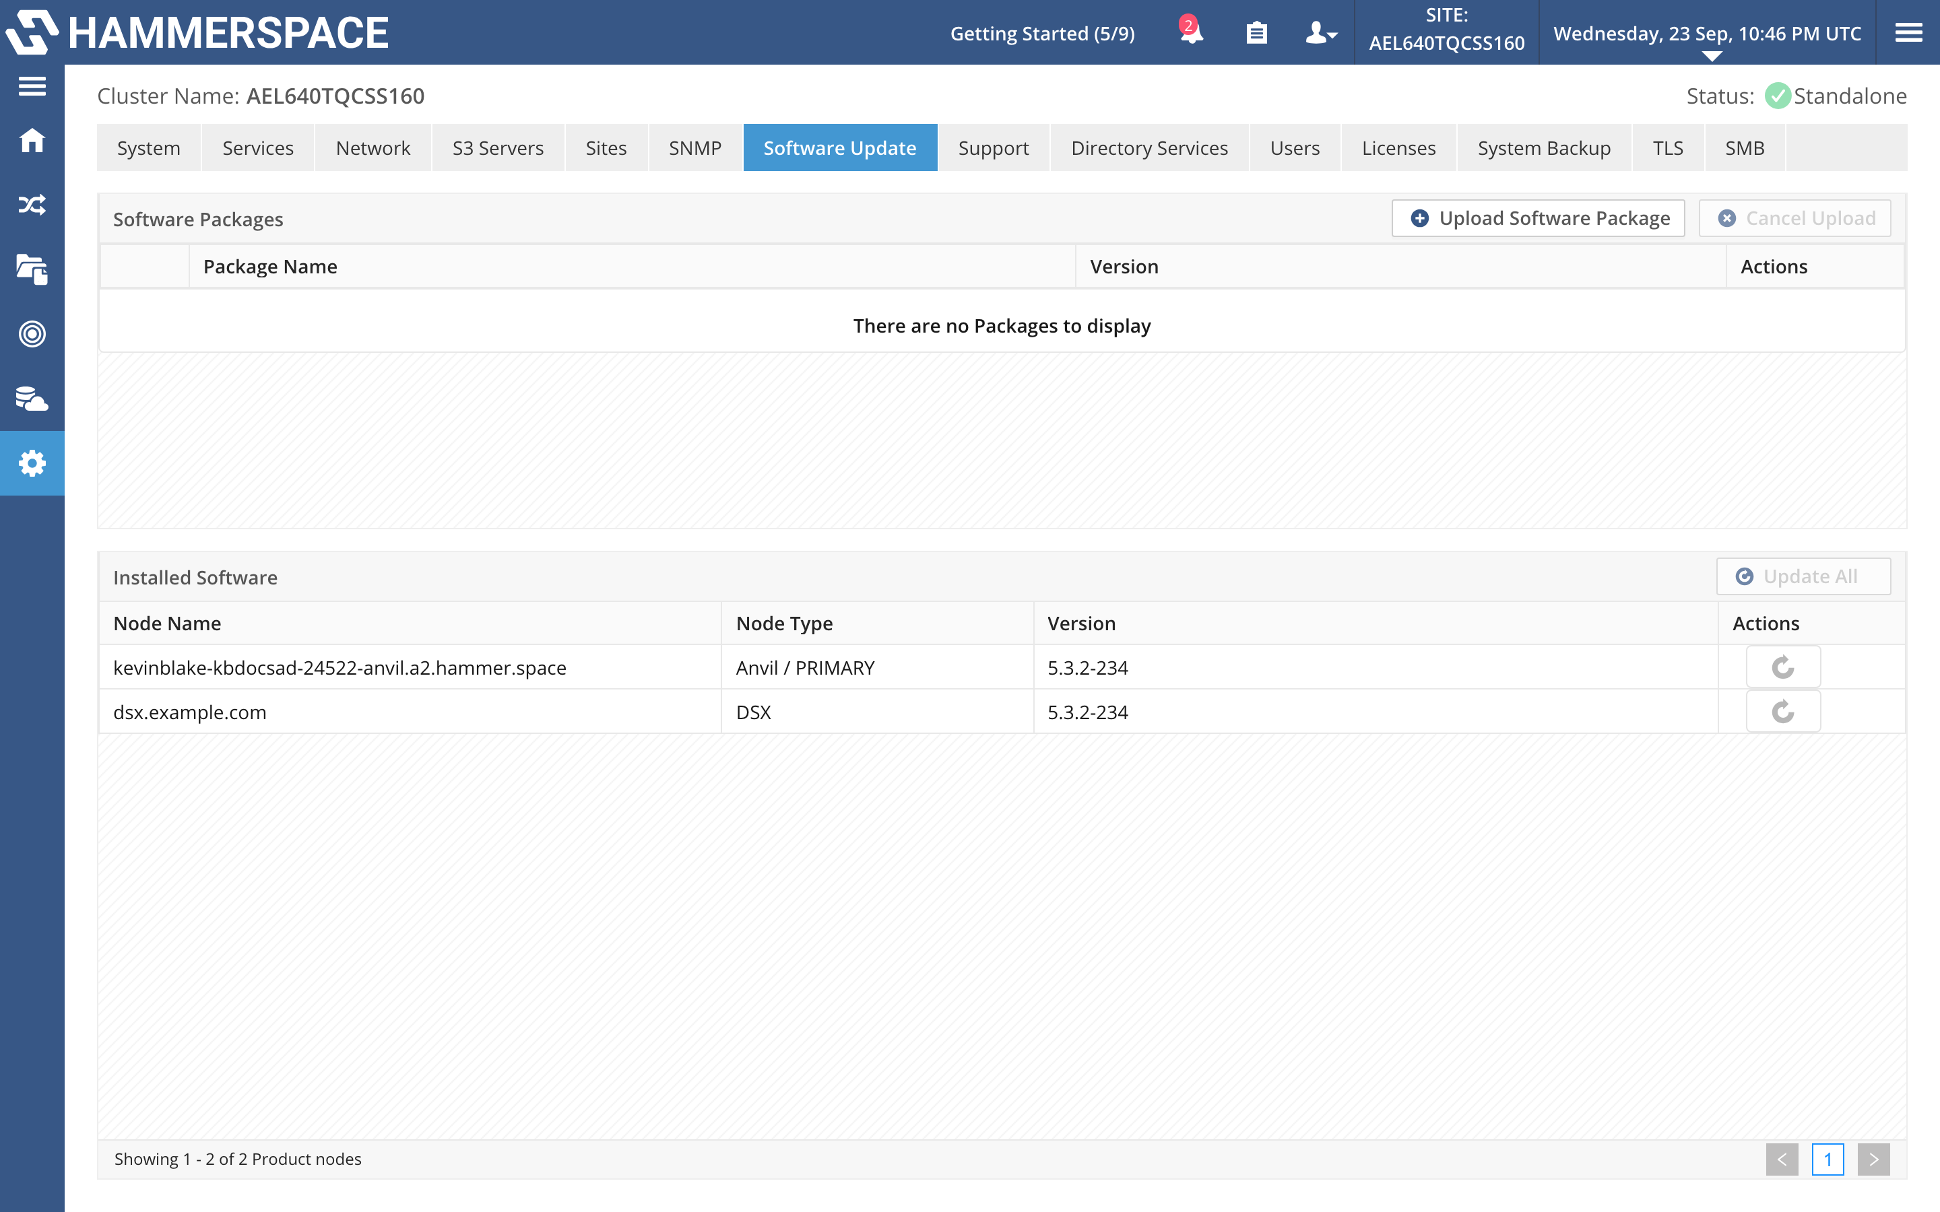The height and width of the screenshot is (1212, 1940).
Task: Switch to the Users tab
Action: (1295, 147)
